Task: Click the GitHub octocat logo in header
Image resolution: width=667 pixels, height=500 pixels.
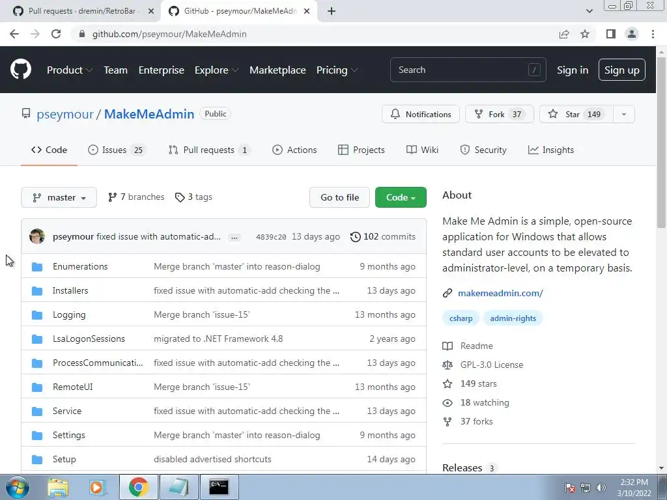Action: click(20, 70)
